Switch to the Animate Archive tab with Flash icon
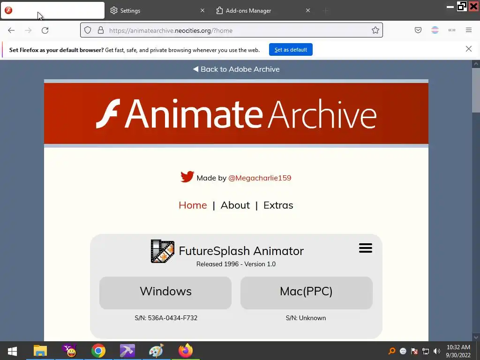480x360 pixels. (x=52, y=10)
